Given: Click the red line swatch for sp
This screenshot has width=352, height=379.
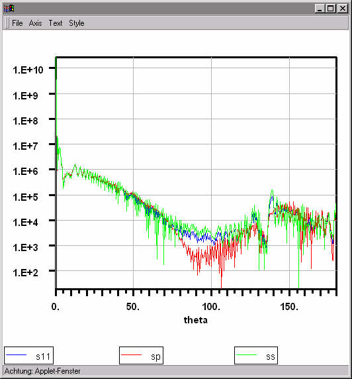Looking at the screenshot, I should [131, 354].
